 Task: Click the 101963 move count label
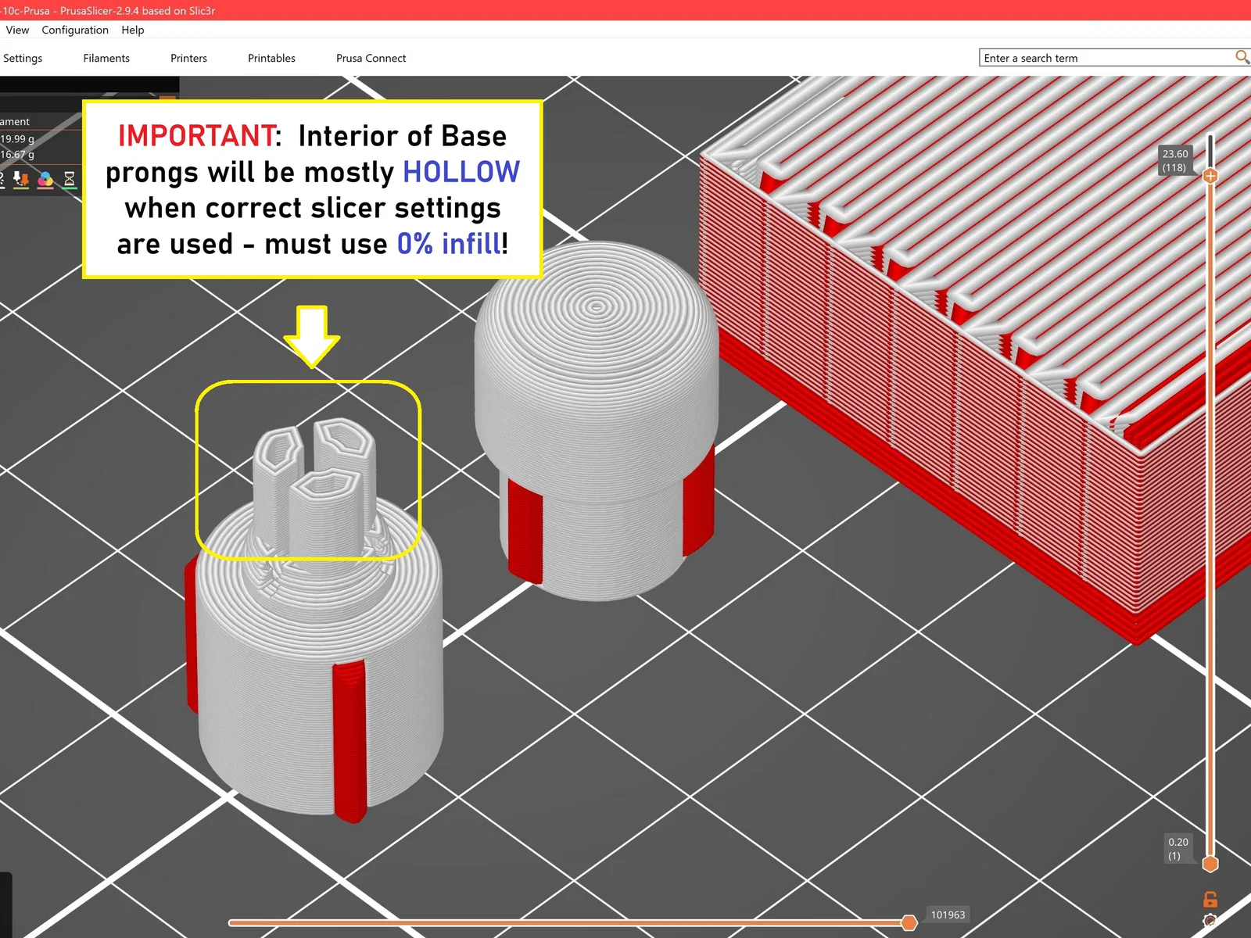coord(948,915)
